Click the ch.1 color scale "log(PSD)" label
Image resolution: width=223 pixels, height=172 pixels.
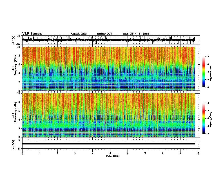click(211, 73)
